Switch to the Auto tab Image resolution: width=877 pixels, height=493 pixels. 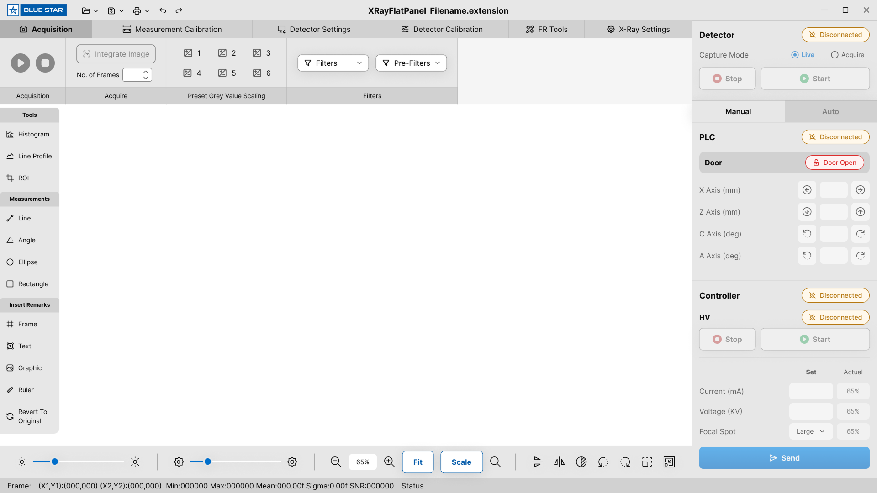pos(830,111)
